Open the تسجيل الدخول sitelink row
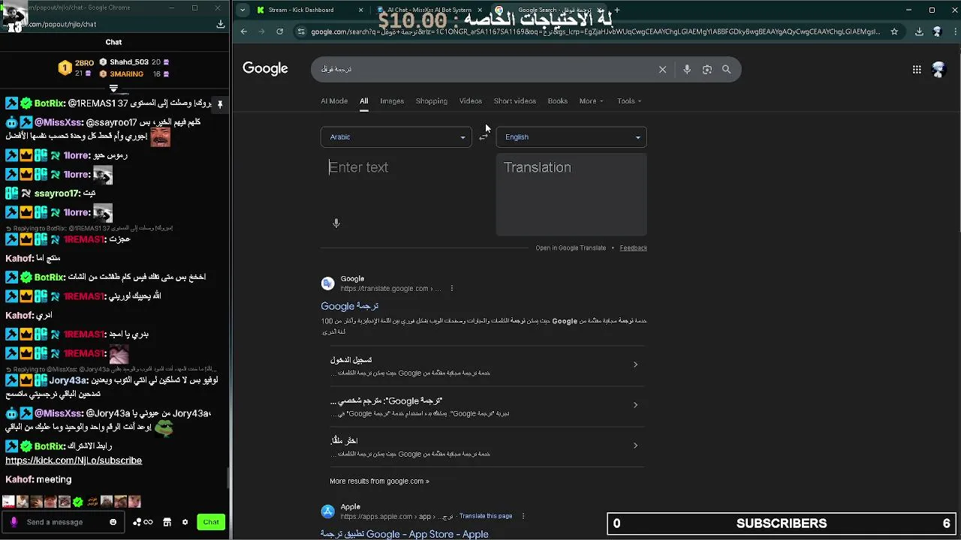The image size is (961, 540). pyautogui.click(x=487, y=365)
